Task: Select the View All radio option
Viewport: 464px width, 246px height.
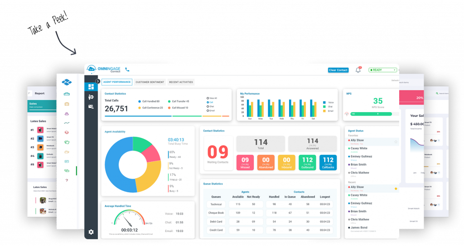Action: (208, 98)
